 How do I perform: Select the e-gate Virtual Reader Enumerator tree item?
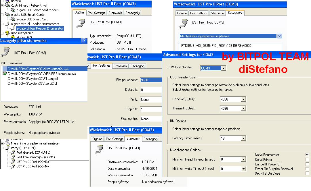point(40,28)
